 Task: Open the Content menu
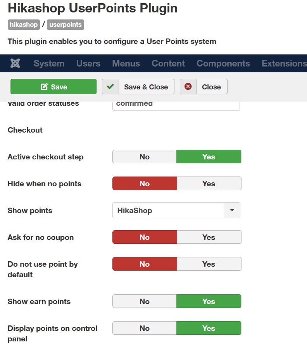pyautogui.click(x=168, y=63)
